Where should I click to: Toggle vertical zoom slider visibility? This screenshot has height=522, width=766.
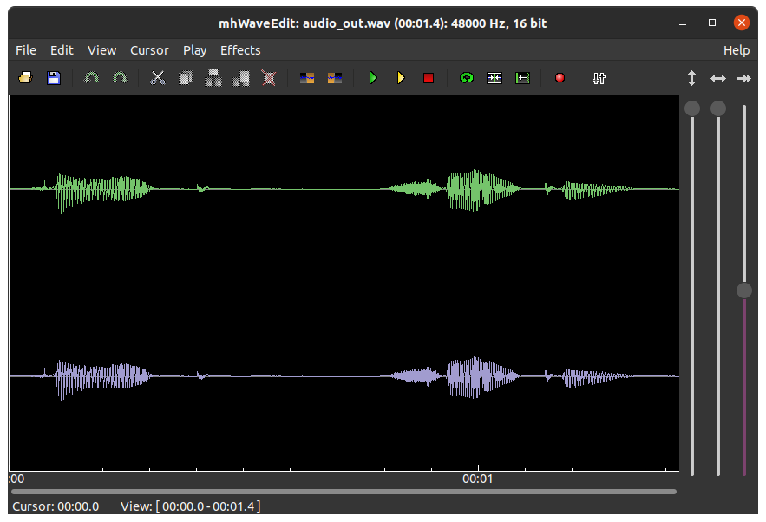pyautogui.click(x=691, y=78)
